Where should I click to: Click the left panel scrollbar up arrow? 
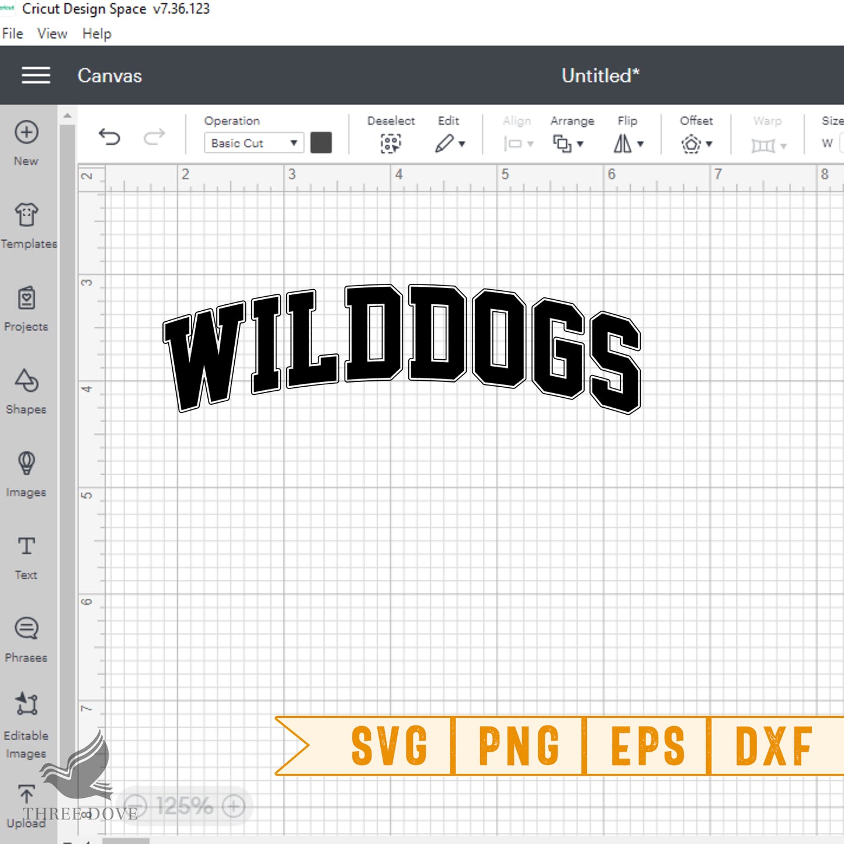68,116
